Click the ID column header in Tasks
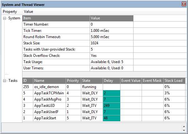The height and width of the screenshot is (134, 188). (x=28, y=81)
